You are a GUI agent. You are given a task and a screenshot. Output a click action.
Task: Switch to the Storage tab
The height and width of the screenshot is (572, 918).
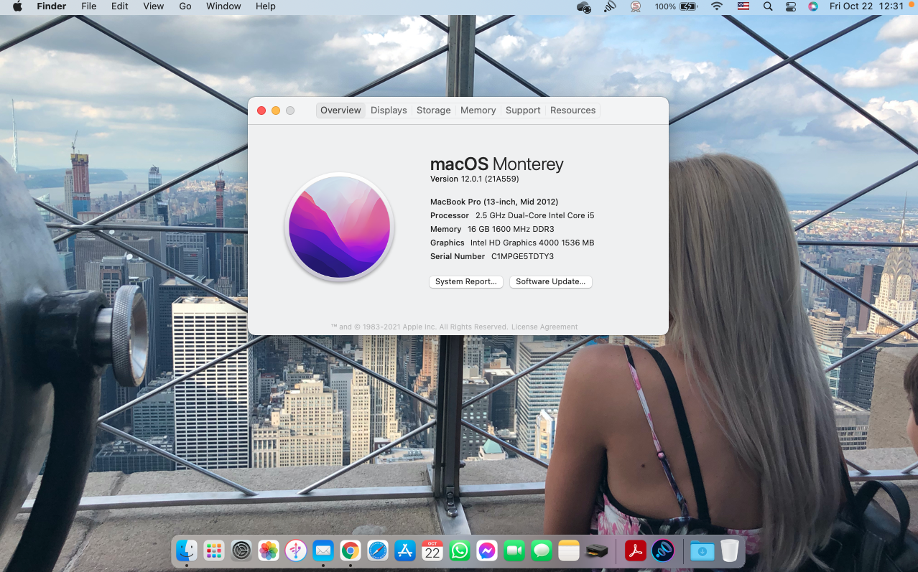pos(434,111)
